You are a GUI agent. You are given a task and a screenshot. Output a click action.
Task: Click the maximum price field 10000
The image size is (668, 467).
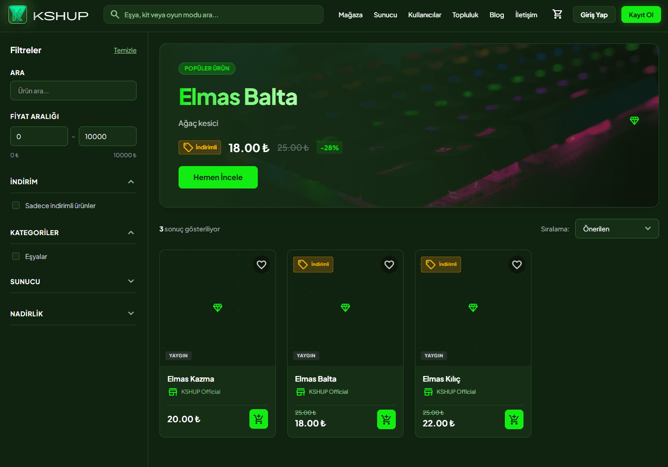click(x=108, y=136)
